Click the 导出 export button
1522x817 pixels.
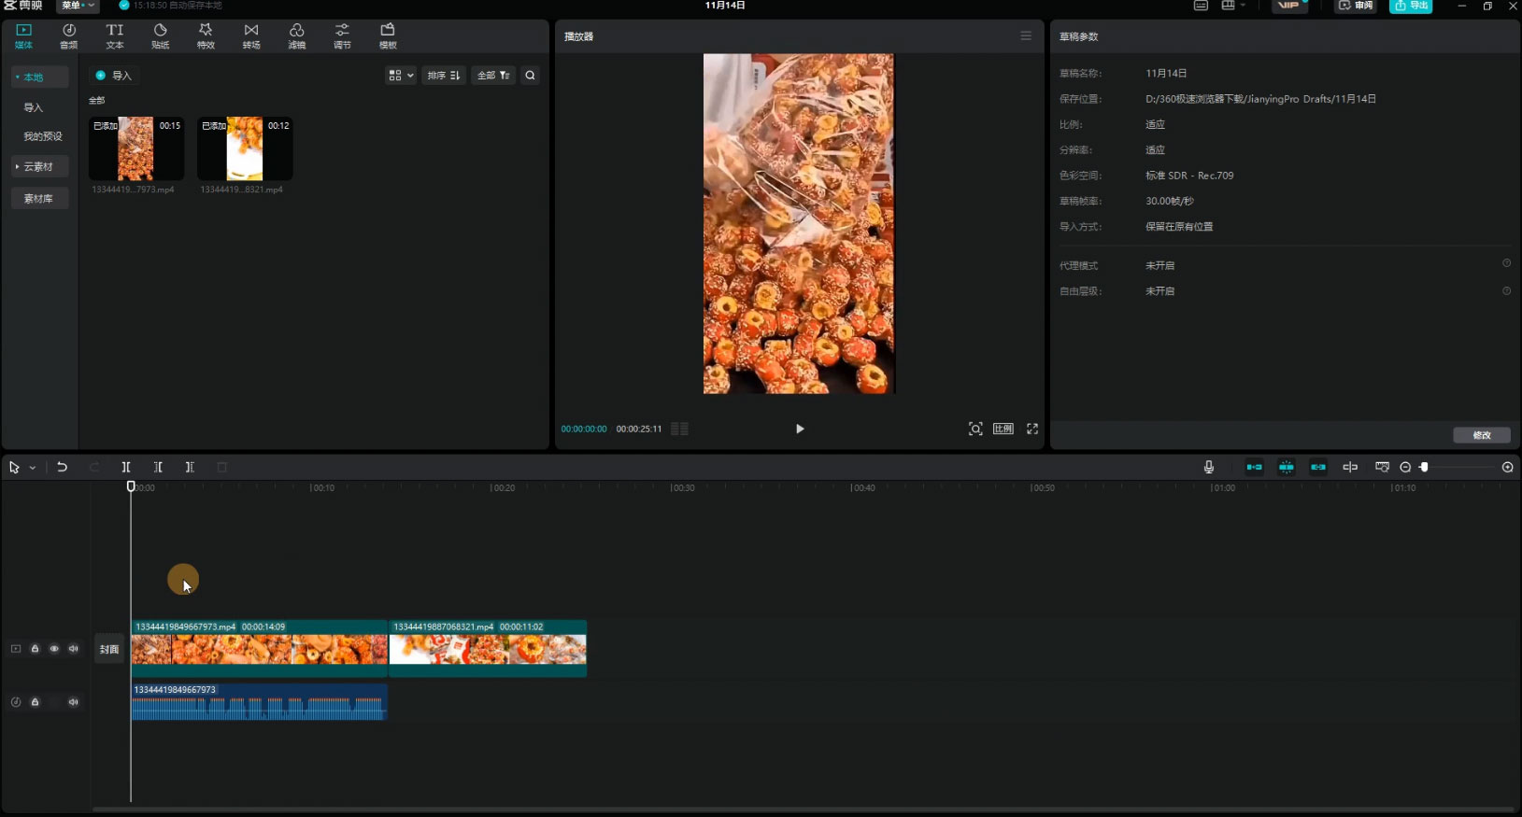tap(1410, 6)
